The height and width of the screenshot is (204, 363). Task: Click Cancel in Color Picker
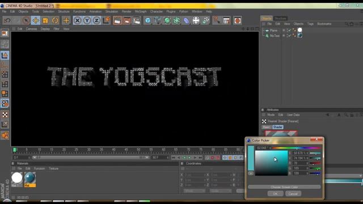pyautogui.click(x=293, y=194)
